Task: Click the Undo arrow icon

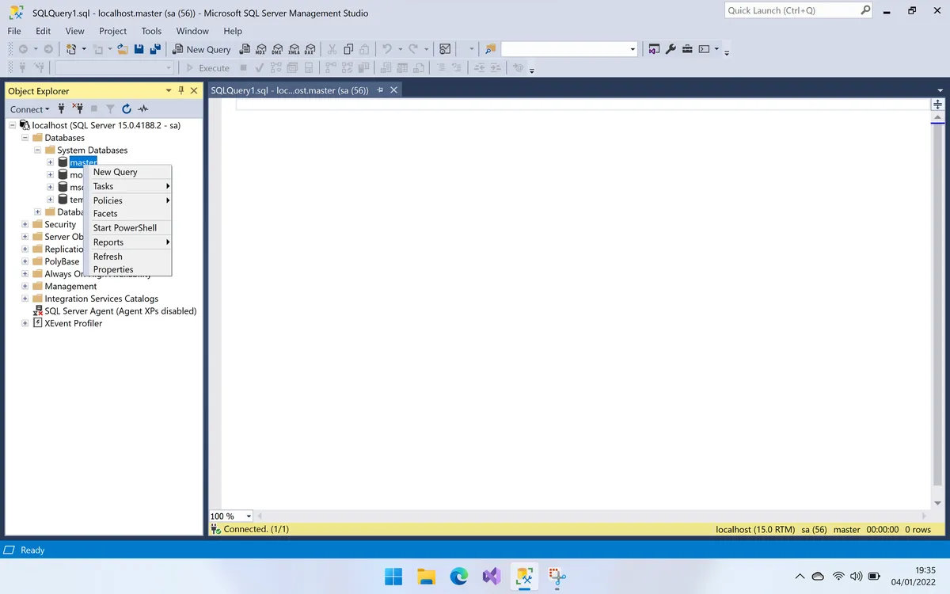Action: pyautogui.click(x=387, y=49)
